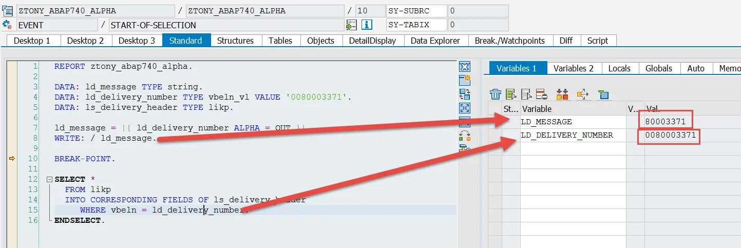The width and height of the screenshot is (741, 248).
Task: Click the St... column header
Action: [511, 109]
